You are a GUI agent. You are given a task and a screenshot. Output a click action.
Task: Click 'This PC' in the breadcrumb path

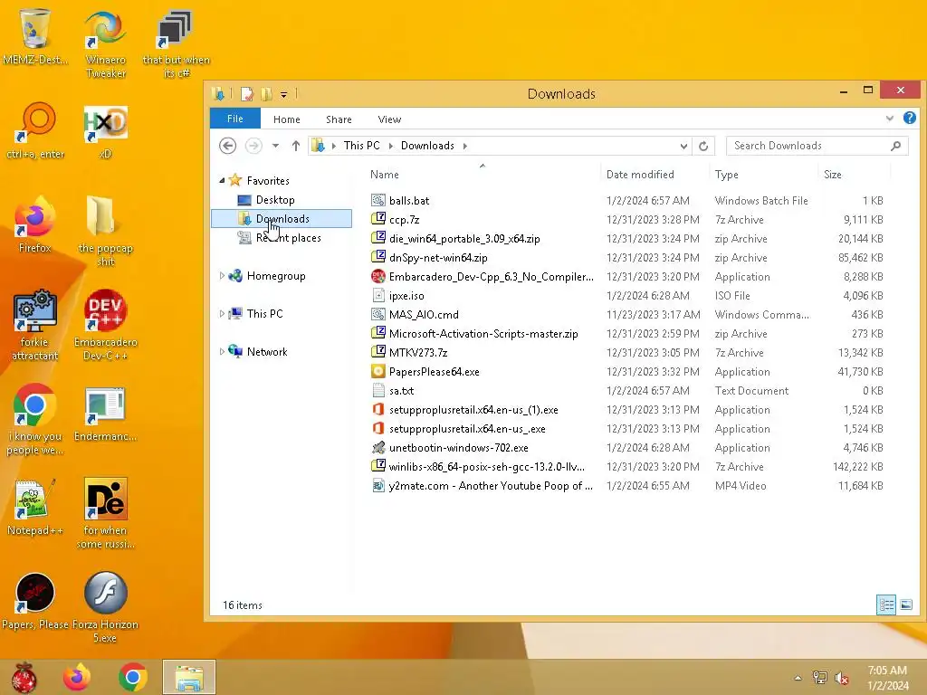pos(362,146)
